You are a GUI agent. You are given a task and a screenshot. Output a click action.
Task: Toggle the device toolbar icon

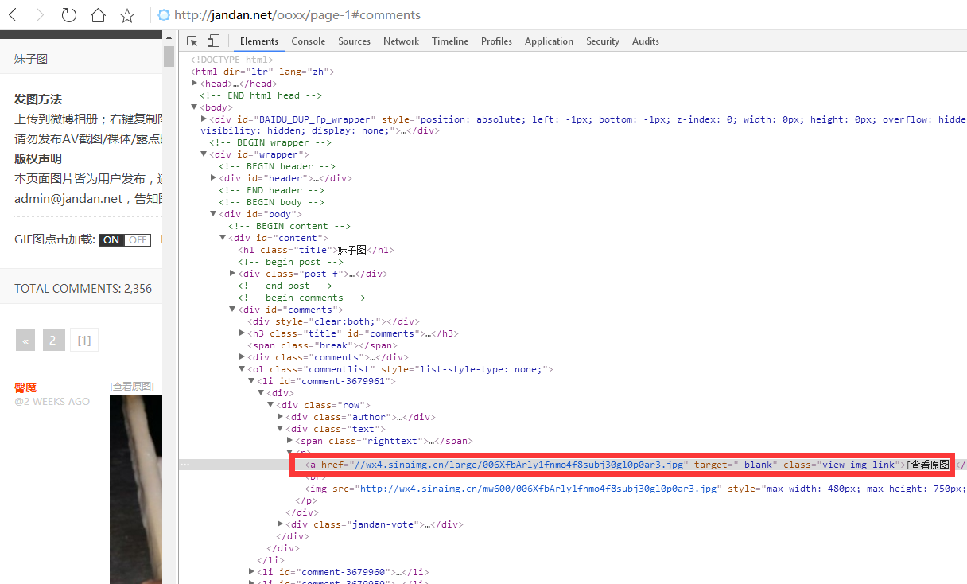[213, 41]
